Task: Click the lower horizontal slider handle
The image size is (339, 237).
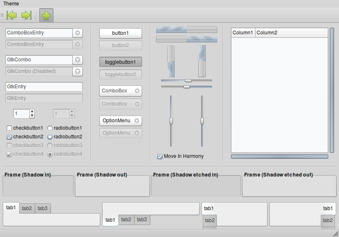Action: click(187, 87)
